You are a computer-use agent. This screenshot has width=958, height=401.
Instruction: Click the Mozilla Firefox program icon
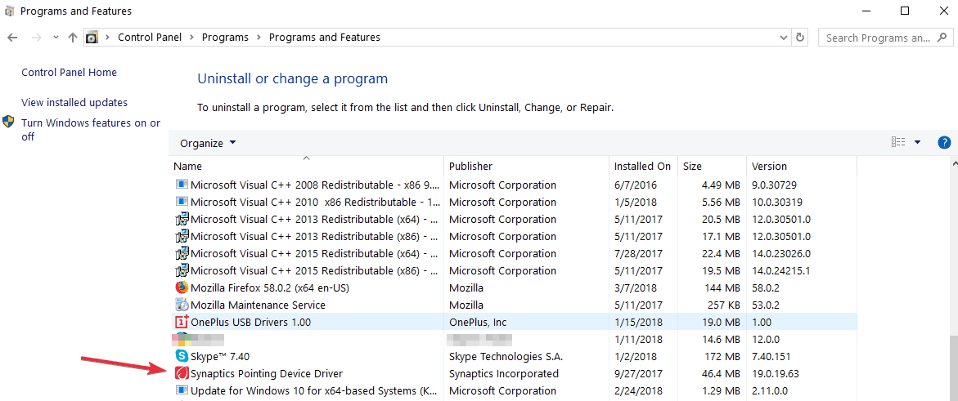click(182, 287)
